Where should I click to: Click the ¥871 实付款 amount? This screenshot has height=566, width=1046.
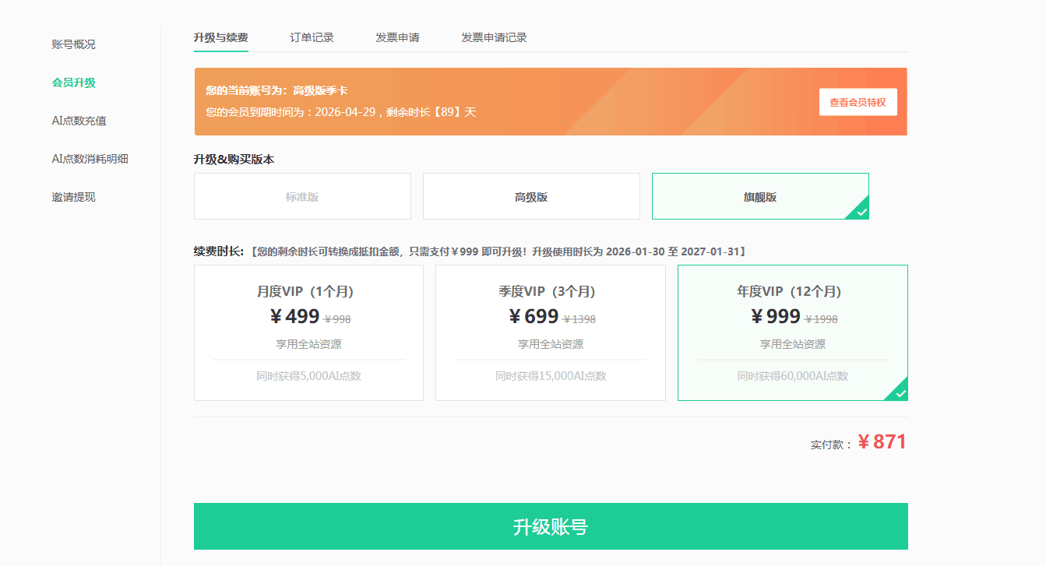[x=882, y=442]
